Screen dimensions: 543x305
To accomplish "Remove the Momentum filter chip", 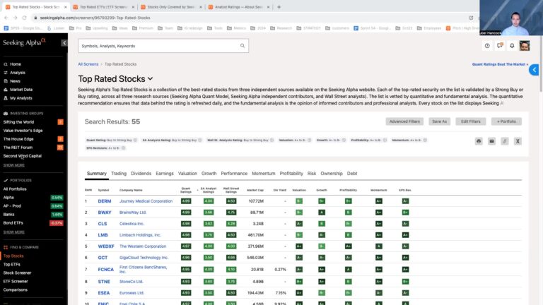I will coord(425,140).
